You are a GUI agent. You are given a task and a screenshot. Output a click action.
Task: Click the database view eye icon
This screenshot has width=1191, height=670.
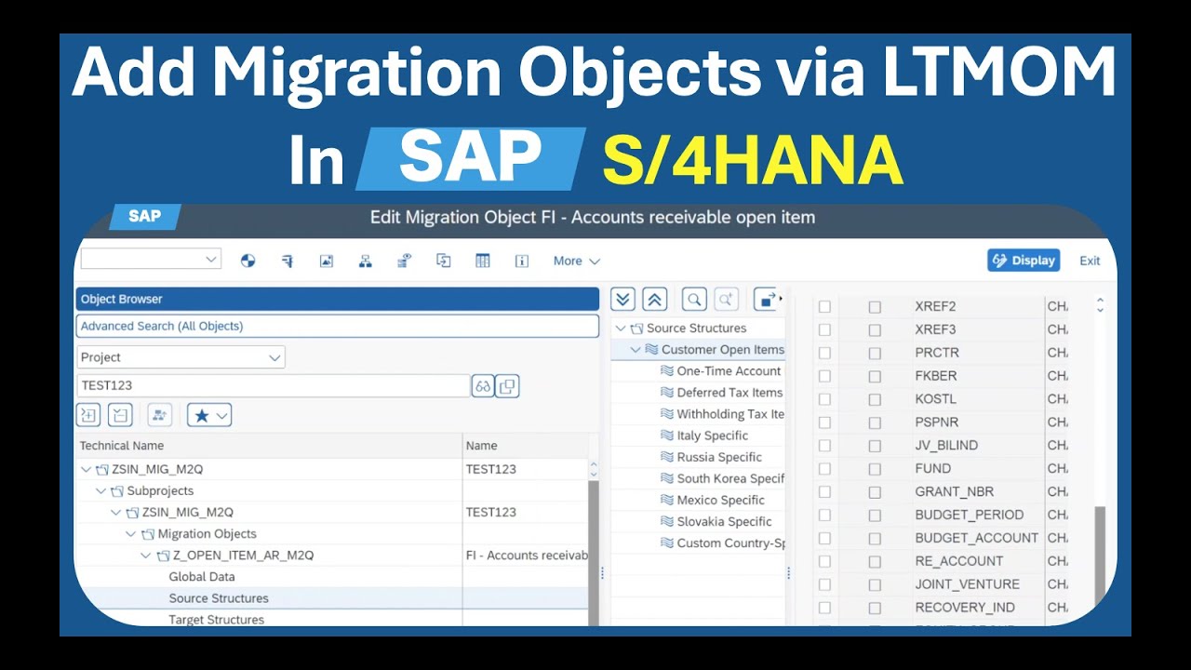click(405, 261)
